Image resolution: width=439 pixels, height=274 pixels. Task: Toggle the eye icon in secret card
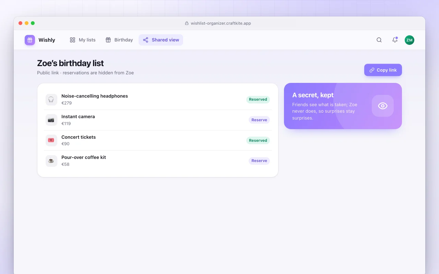point(383,106)
